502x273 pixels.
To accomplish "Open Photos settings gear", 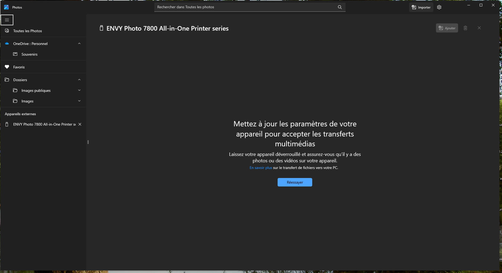I will 439,7.
